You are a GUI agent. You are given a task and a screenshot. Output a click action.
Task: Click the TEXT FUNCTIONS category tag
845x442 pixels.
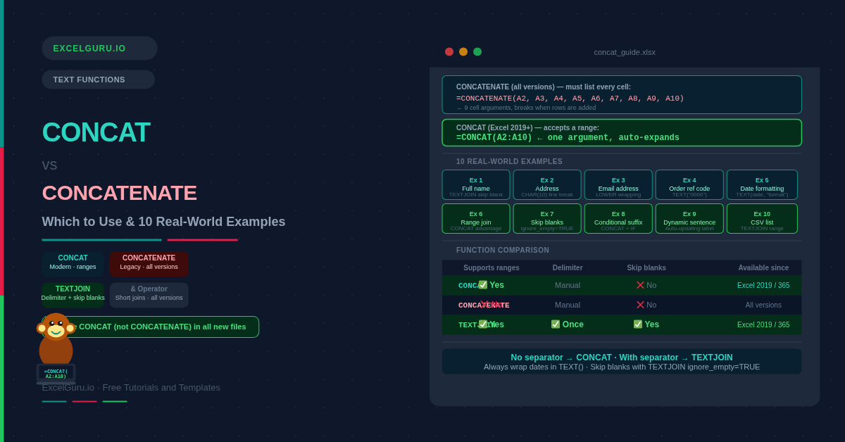[98, 80]
